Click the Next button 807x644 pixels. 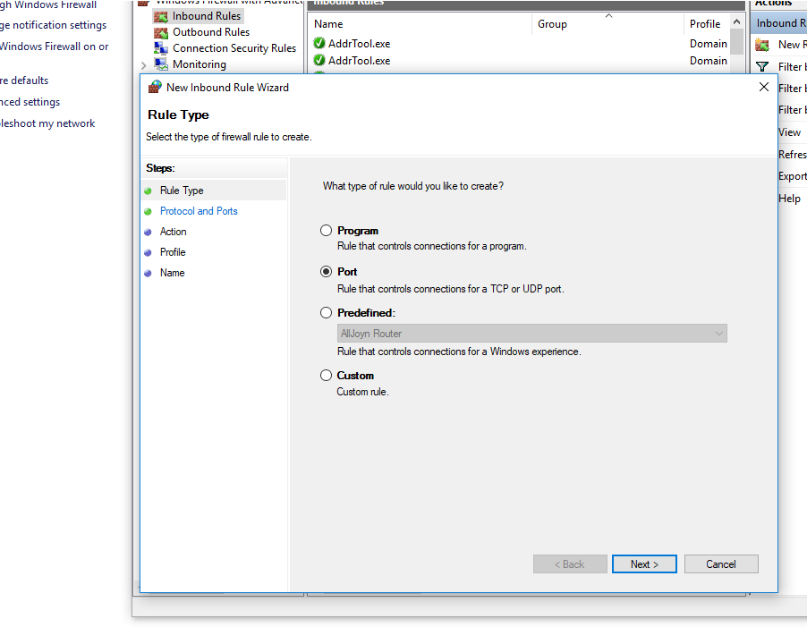tap(644, 564)
